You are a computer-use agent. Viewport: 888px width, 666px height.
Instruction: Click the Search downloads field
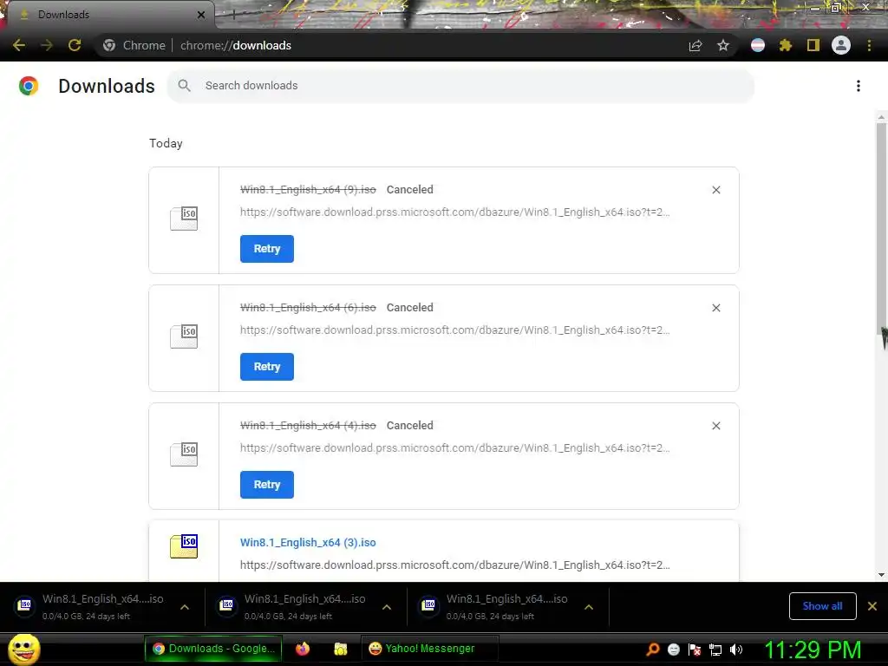point(460,86)
